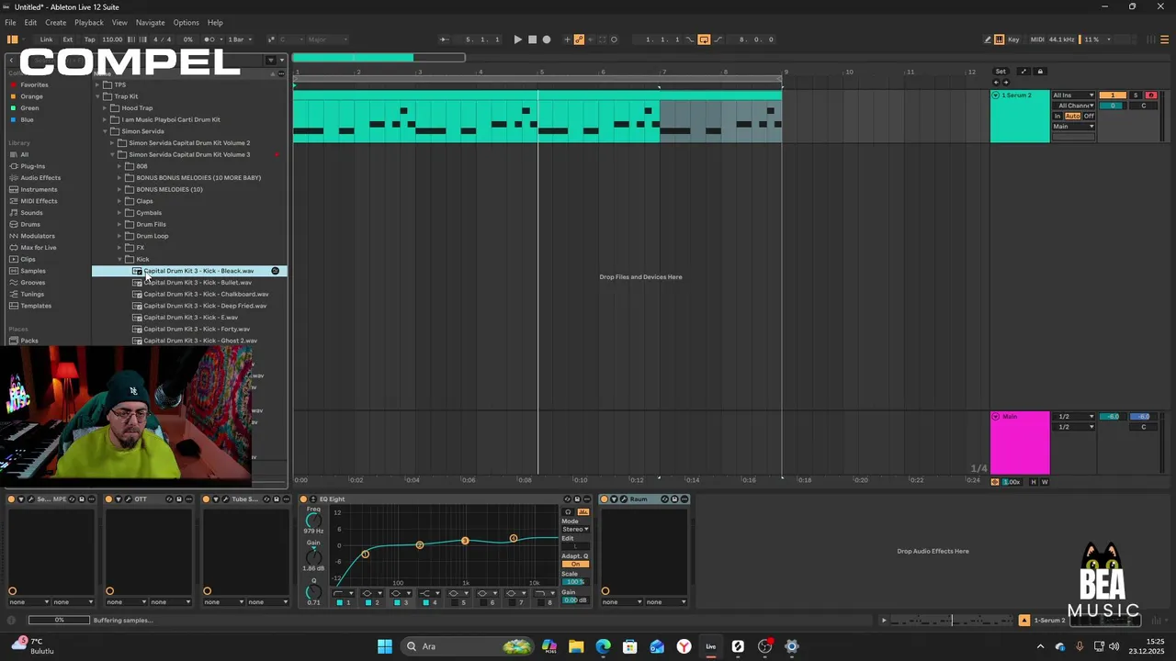Jump to previous locator arrow
The width and height of the screenshot is (1176, 661).
pos(996,83)
